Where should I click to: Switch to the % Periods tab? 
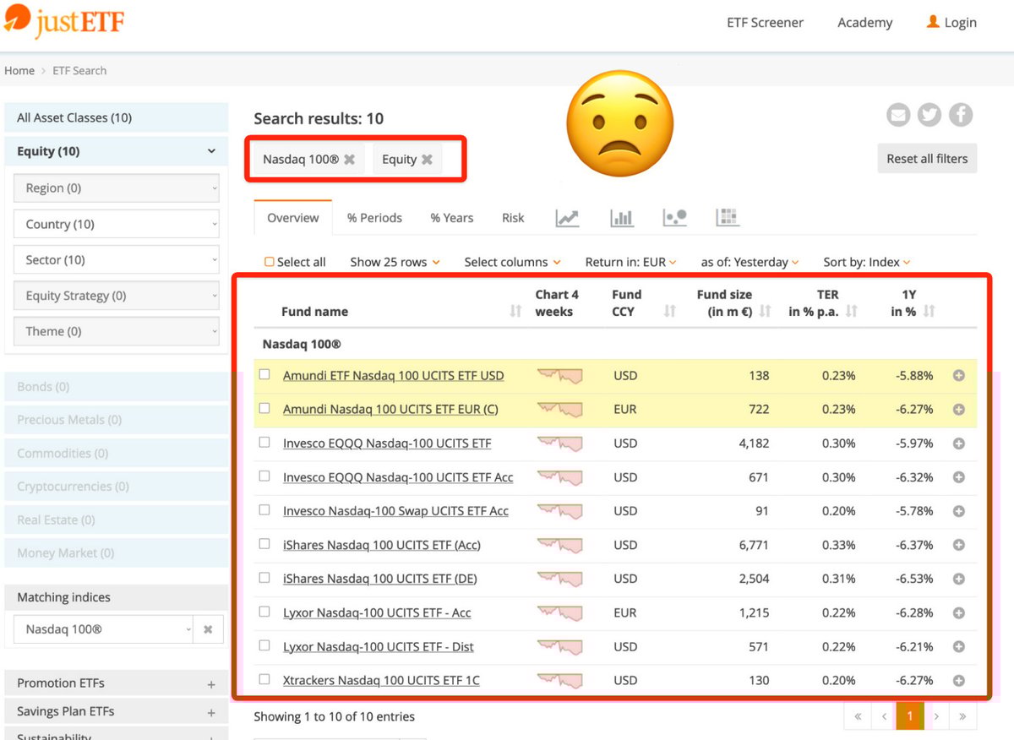click(x=374, y=218)
